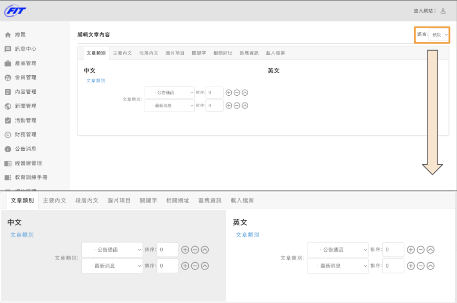Image resolution: width=457 pixels, height=303 pixels.
Task: Open 財務管理 in the sidebar menu
Action: [x=26, y=135]
